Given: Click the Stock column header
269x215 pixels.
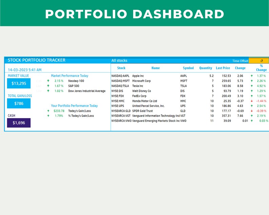Looking at the screenshot, I should click(121, 68).
